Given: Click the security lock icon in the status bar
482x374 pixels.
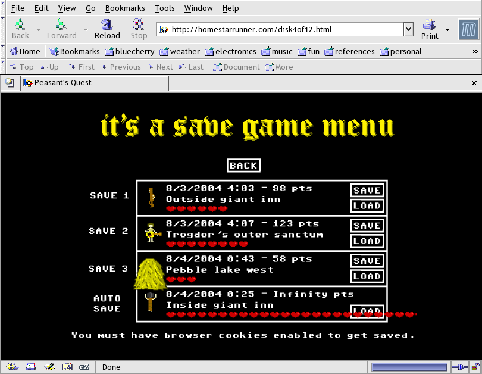Looking at the screenshot, I should pos(475,367).
